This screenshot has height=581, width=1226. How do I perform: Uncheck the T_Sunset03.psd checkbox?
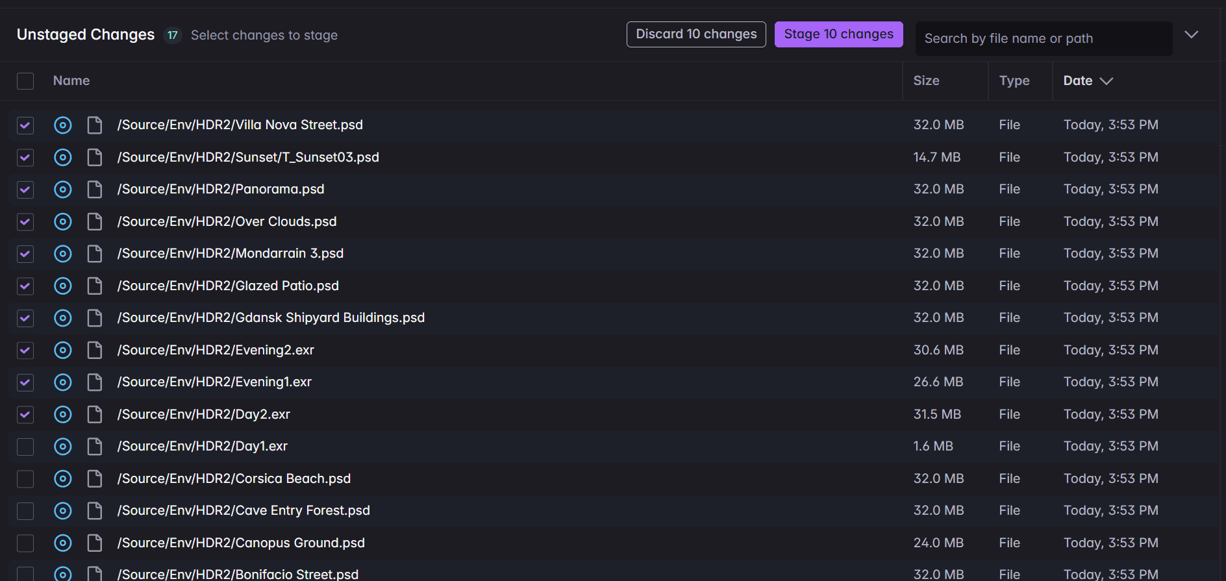[x=25, y=157]
